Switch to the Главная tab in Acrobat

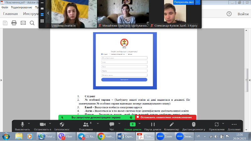(10, 14)
